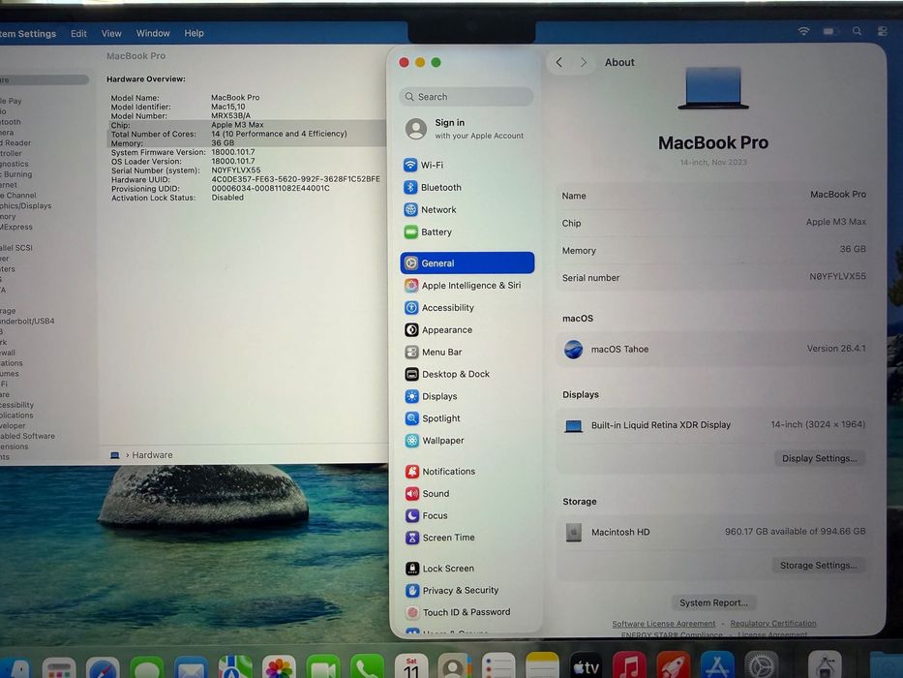Open Screen Time settings in sidebar
This screenshot has width=903, height=678.
467,538
